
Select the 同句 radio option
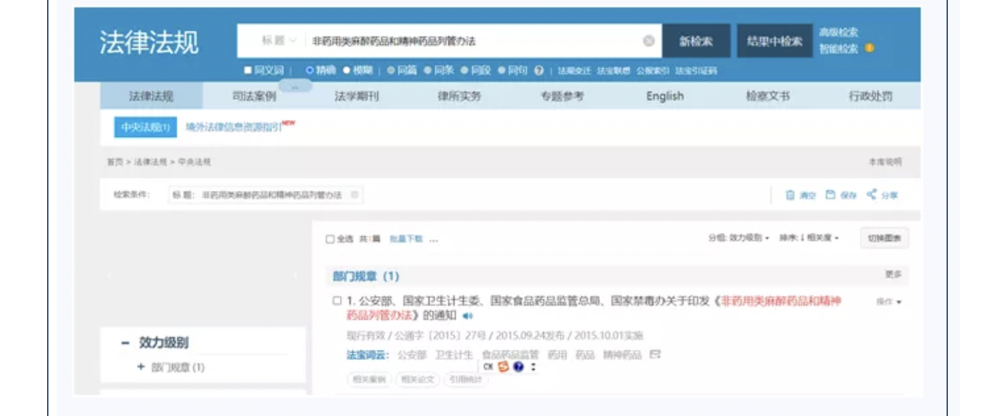pyautogui.click(x=501, y=70)
